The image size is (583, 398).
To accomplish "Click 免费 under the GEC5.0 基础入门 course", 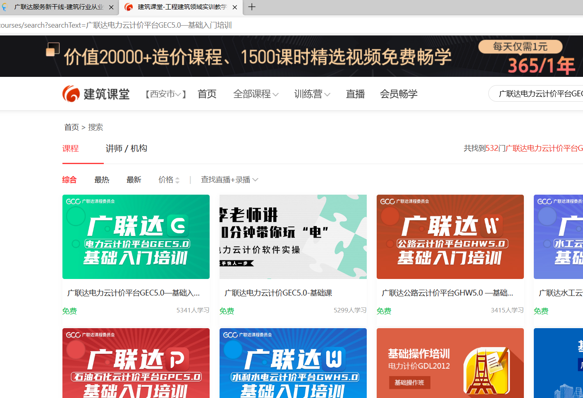I will click(69, 311).
